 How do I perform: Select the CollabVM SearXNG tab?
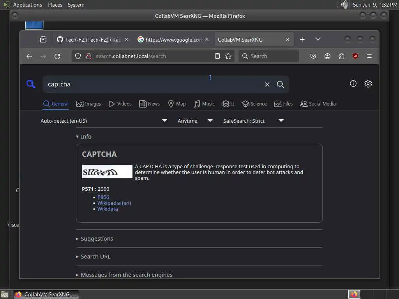coord(254,40)
